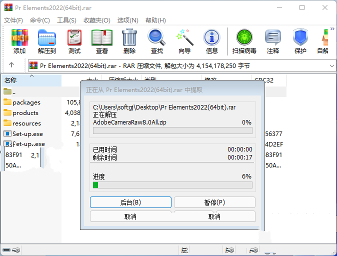The height and width of the screenshot is (256, 337).
Task: Click the Test (测试) toolbar icon
Action: [x=74, y=38]
